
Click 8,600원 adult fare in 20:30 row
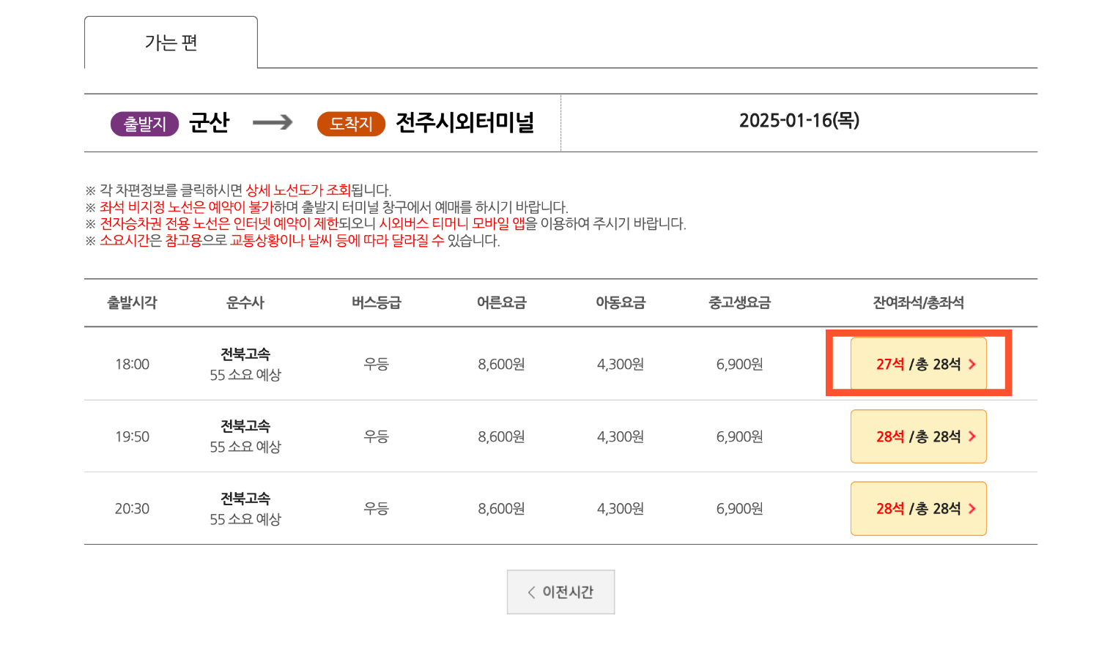tap(501, 508)
